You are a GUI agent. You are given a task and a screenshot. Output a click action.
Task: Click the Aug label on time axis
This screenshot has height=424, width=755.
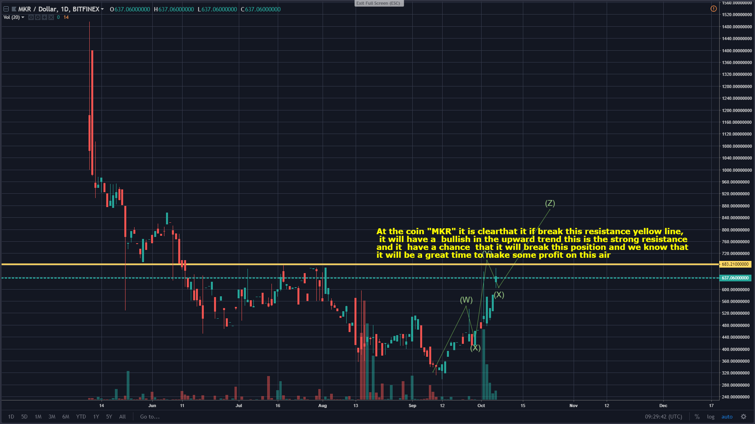point(322,406)
